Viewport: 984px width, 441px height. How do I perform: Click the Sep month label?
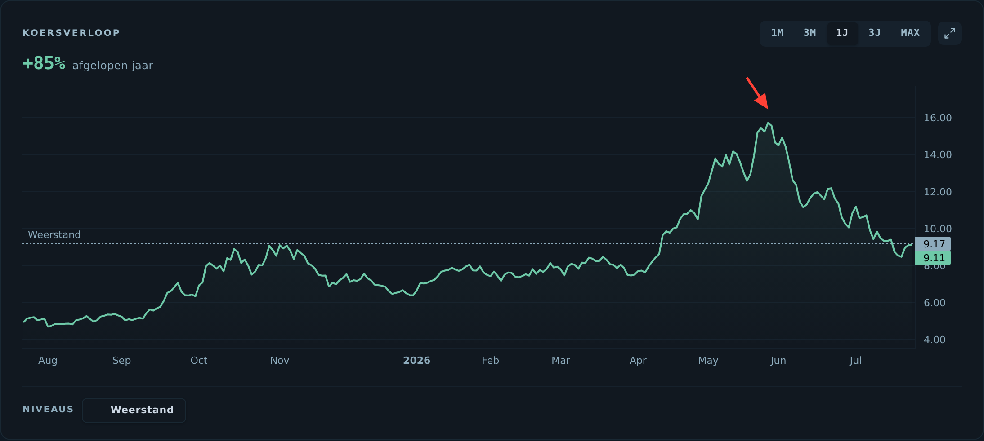(121, 360)
